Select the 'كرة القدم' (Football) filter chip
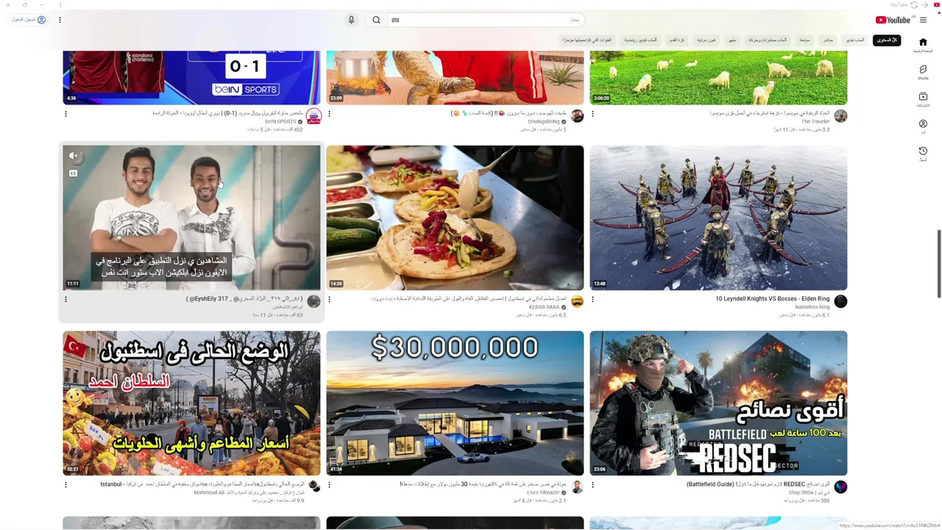The image size is (942, 530). click(677, 40)
